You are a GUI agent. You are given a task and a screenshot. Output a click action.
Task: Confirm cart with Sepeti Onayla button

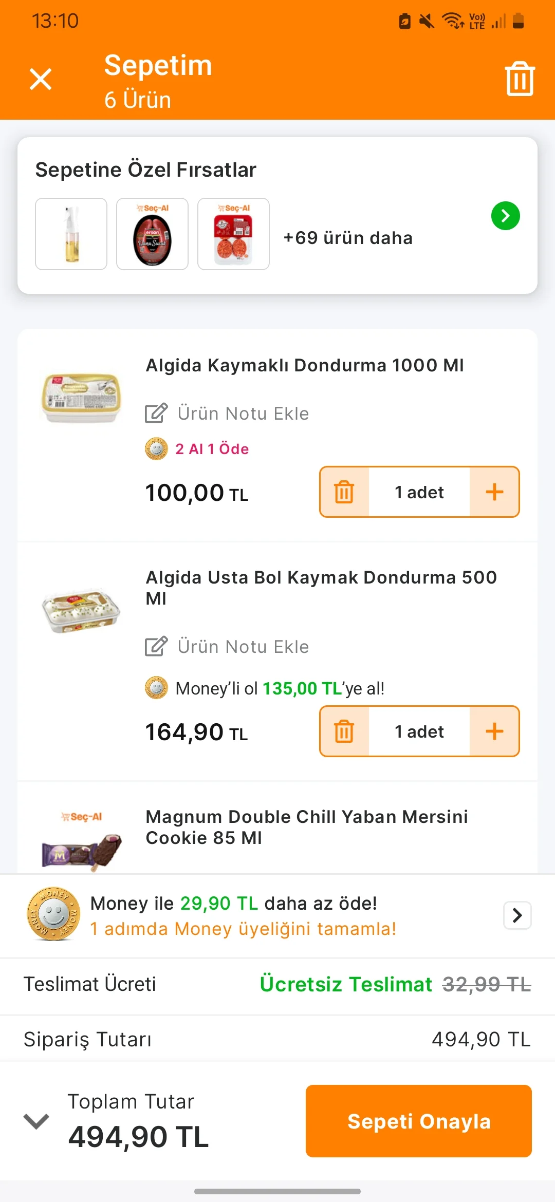pyautogui.click(x=419, y=1121)
